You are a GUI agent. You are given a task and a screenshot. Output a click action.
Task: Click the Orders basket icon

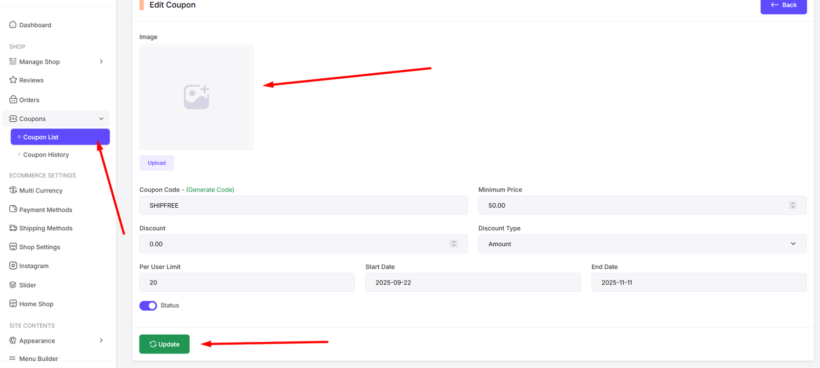[x=13, y=99]
